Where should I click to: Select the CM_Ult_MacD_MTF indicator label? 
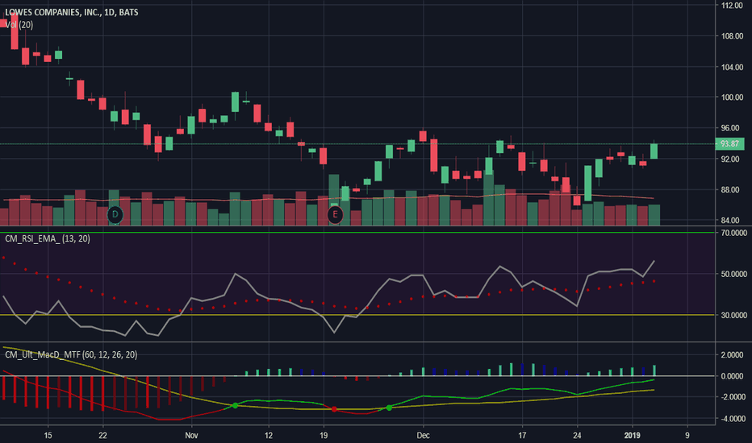(71, 355)
